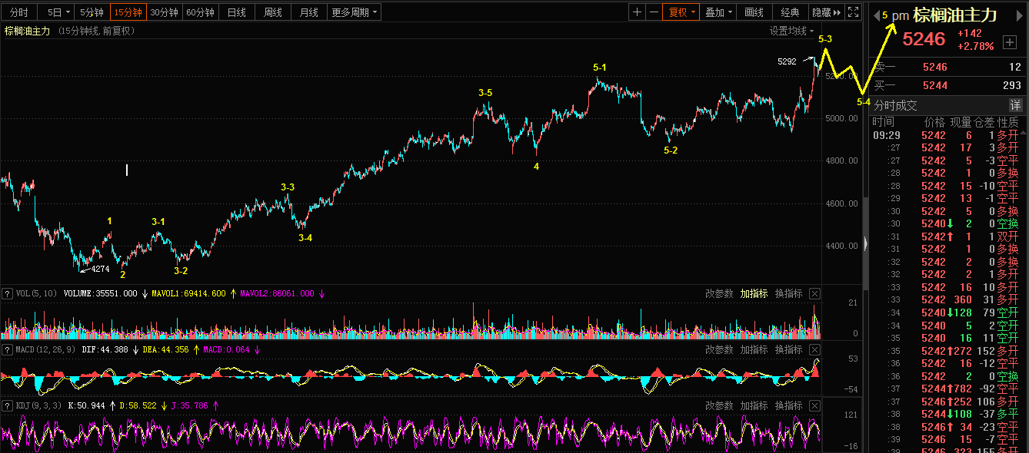Switch to the 周线 tab

pos(273,12)
